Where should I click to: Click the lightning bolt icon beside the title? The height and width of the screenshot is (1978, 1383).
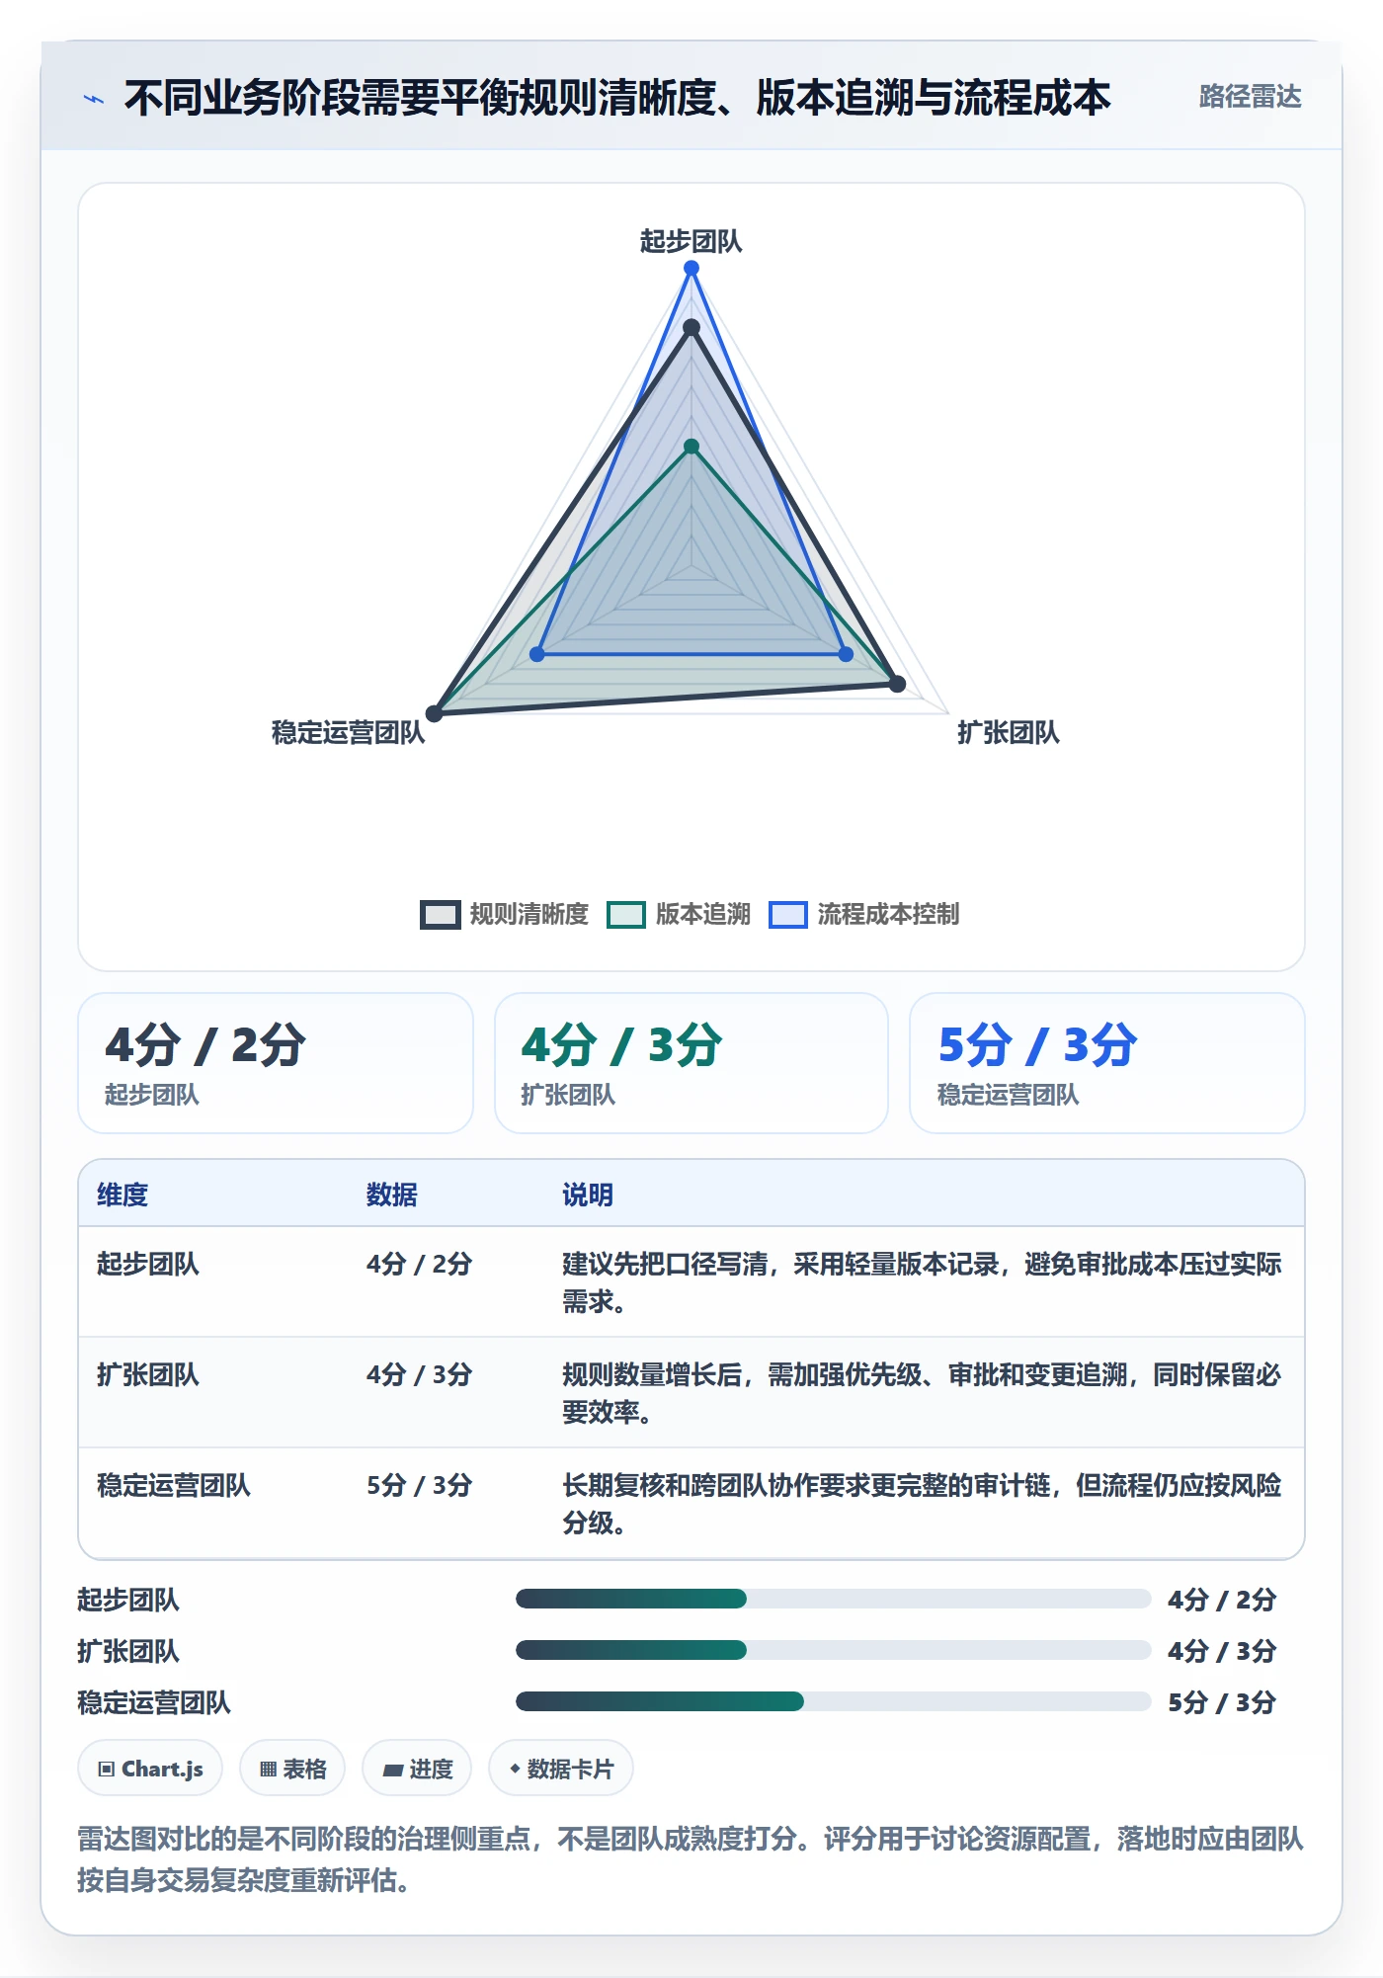[94, 99]
